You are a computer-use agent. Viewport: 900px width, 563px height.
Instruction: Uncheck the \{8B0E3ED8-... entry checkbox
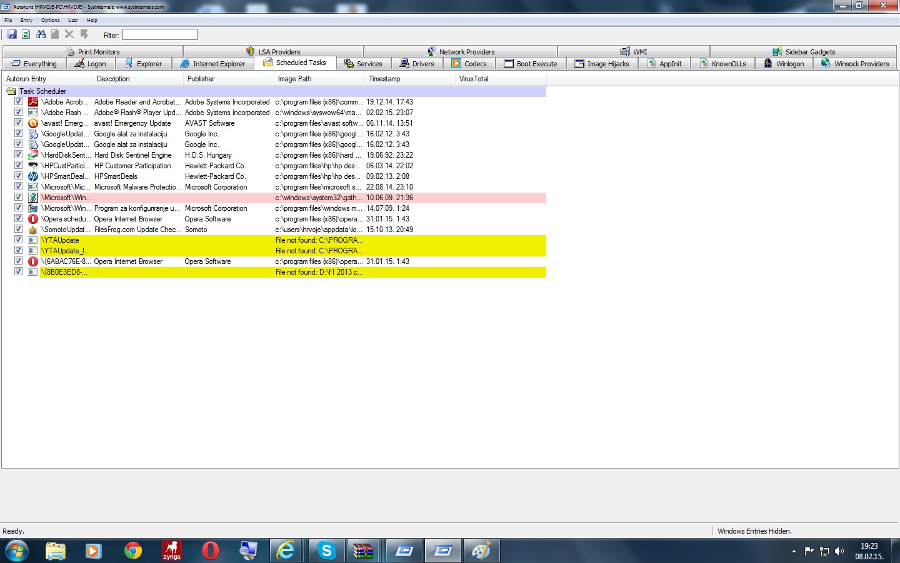[x=18, y=271]
